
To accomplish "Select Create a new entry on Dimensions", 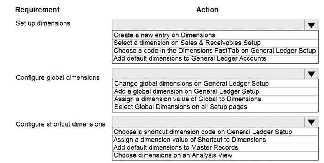I will coord(215,35).
